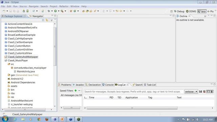The height and width of the screenshot is (122, 217).
Task: Click the Search flashlight toolbar icon
Action: 95,11
